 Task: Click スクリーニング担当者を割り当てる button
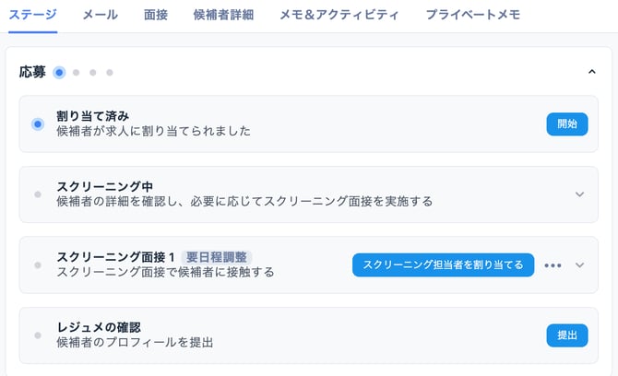[x=443, y=264]
